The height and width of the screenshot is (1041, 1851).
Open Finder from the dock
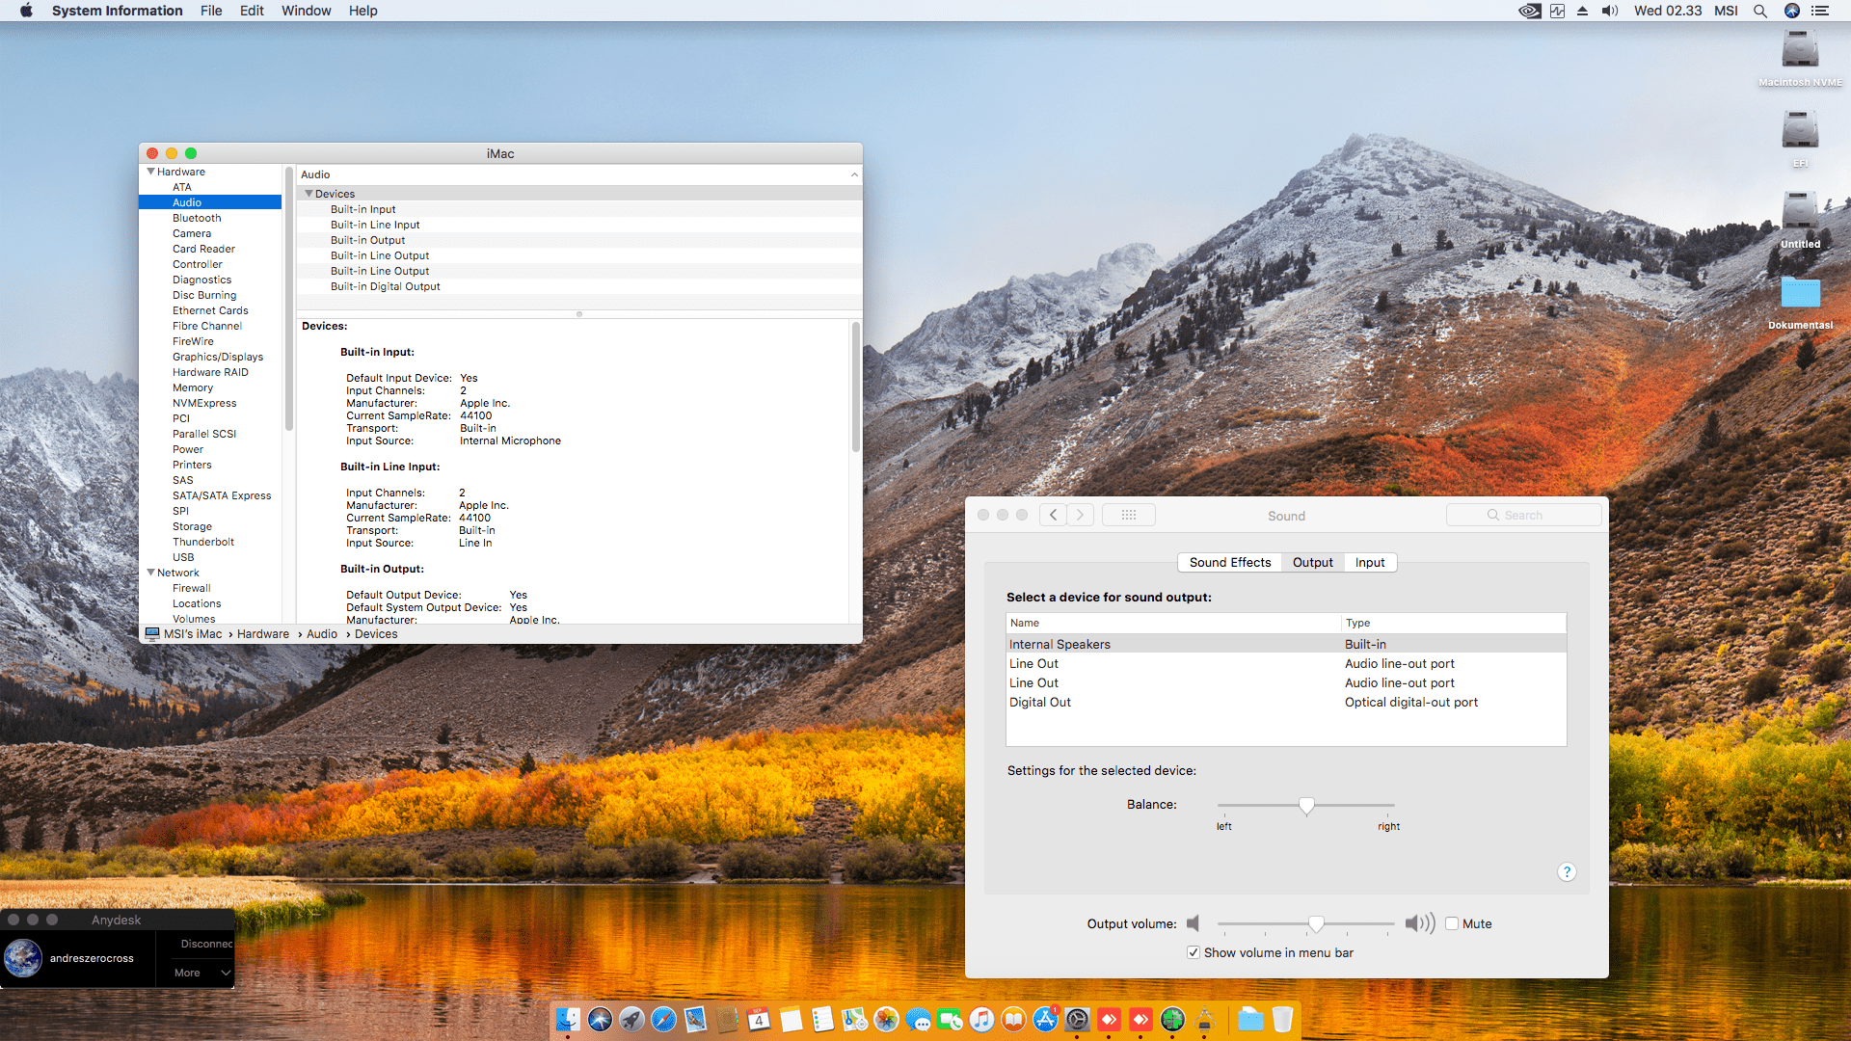click(x=568, y=1019)
